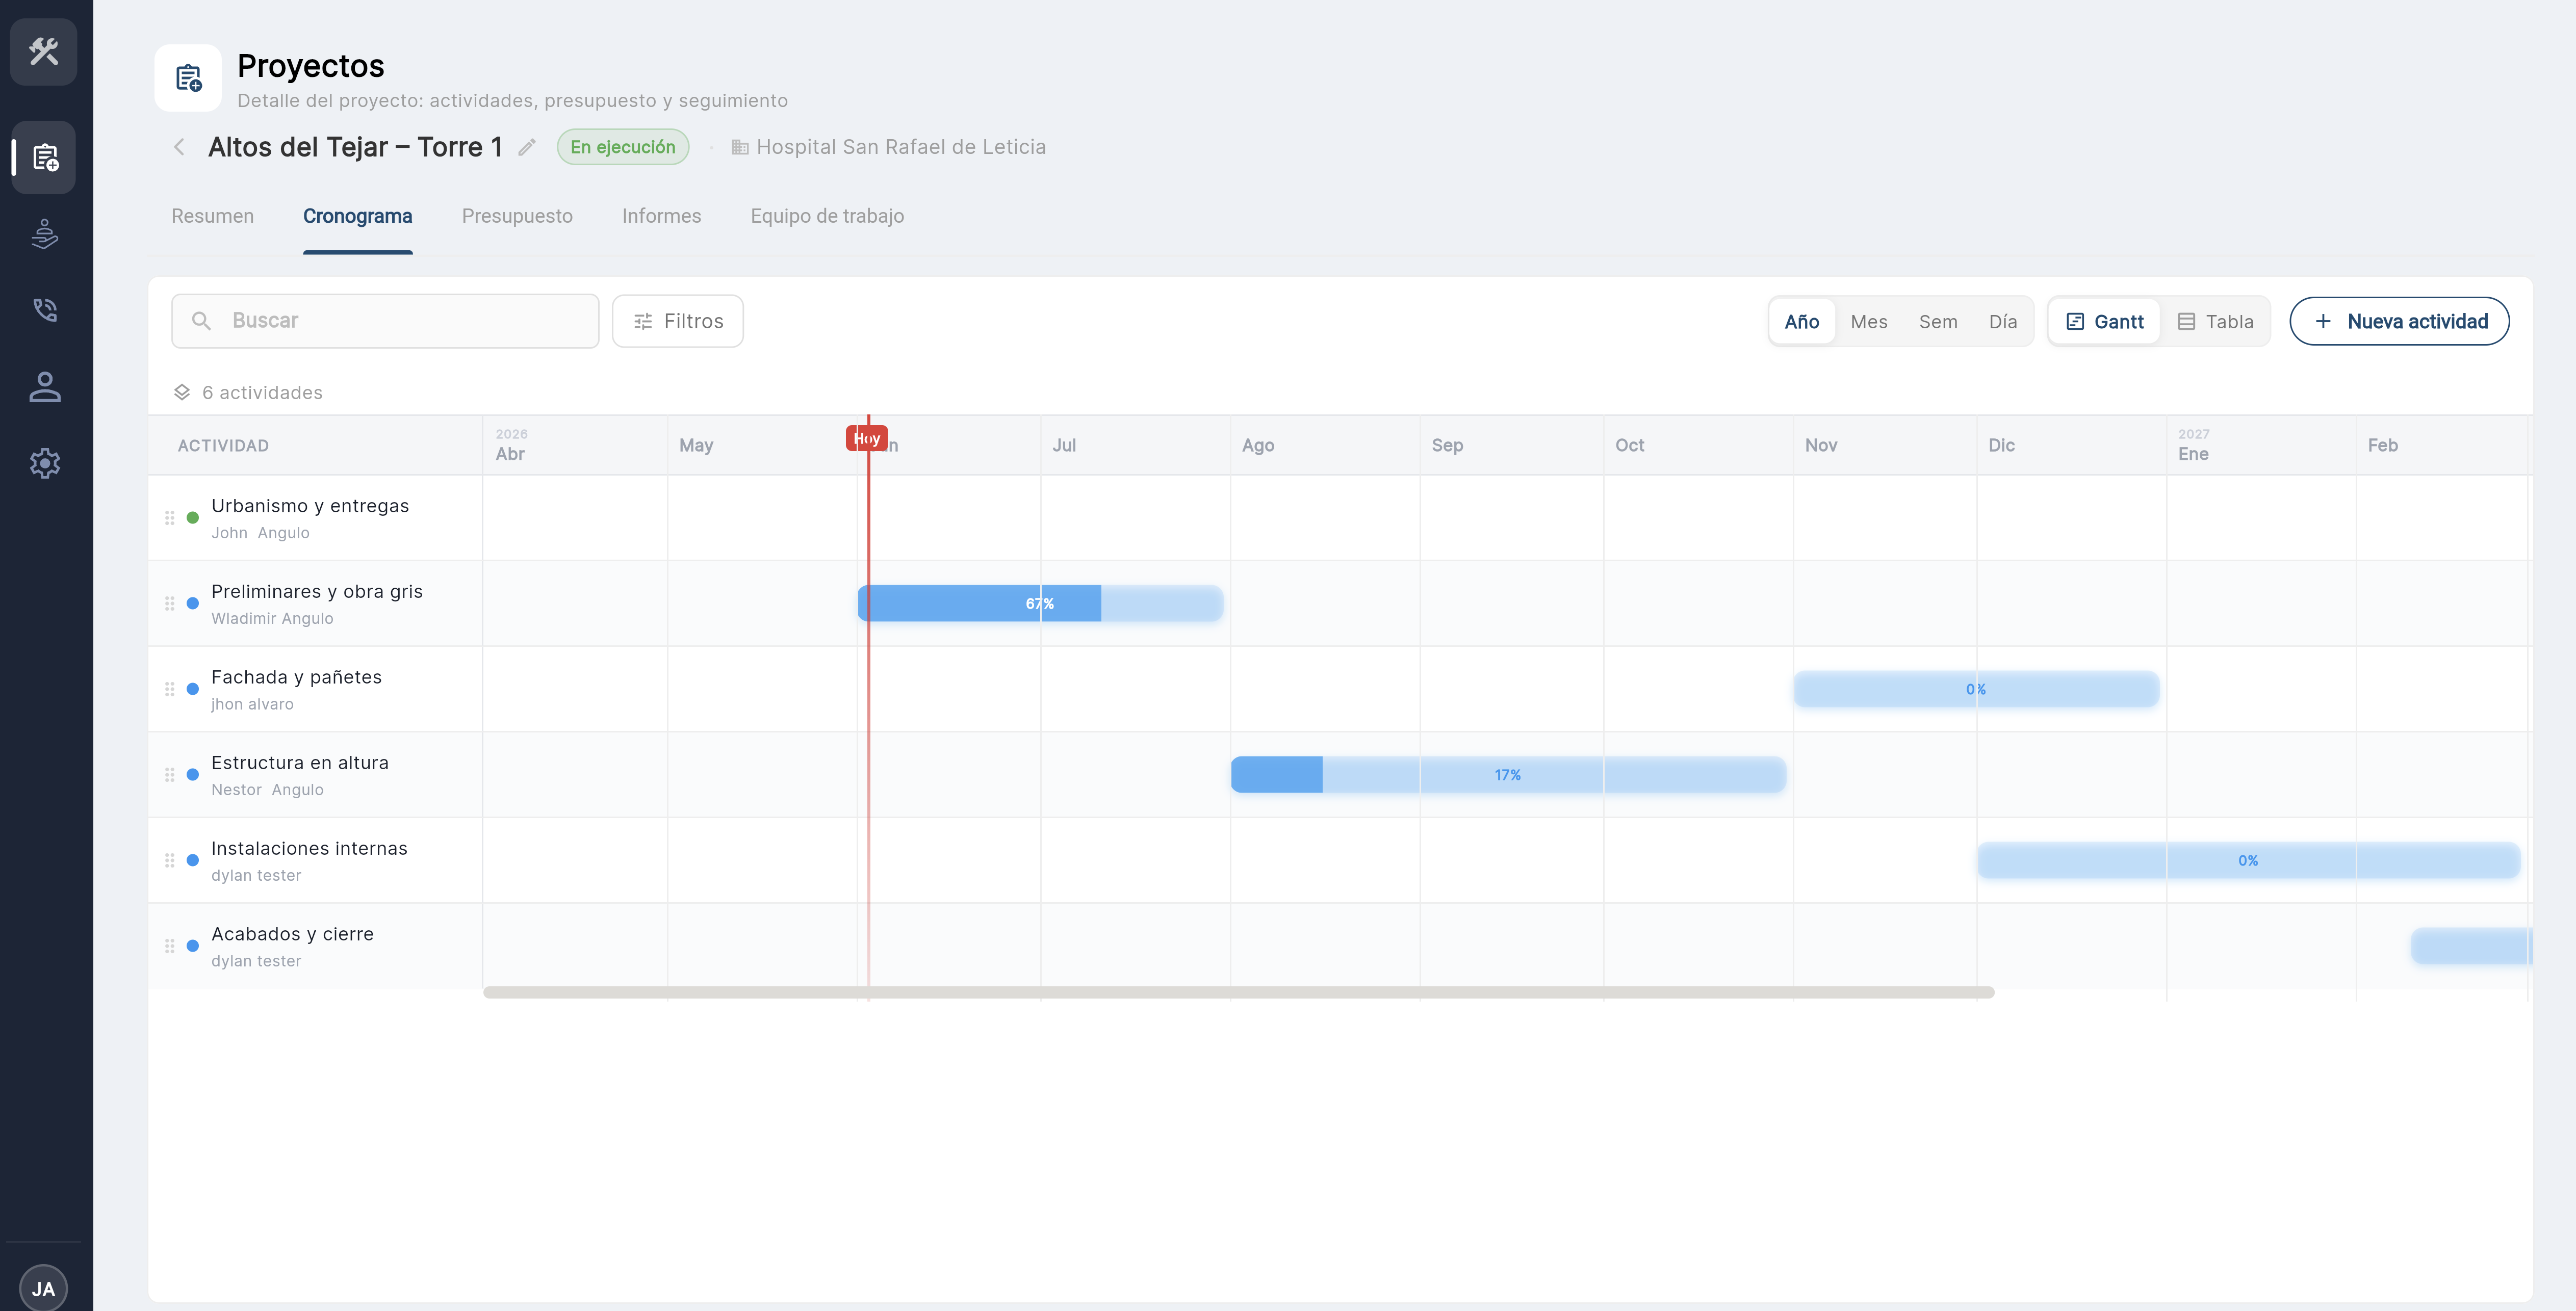This screenshot has width=2576, height=1311.
Task: Go back using the left chevron
Action: click(x=179, y=147)
